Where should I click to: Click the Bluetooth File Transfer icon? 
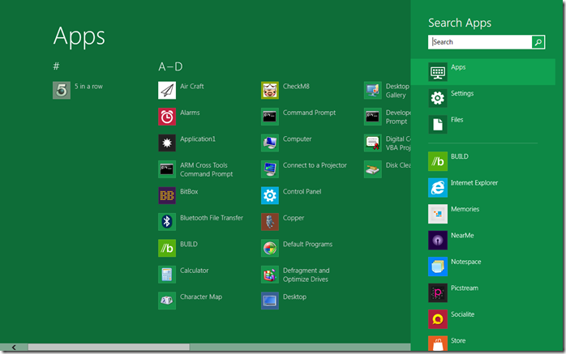[x=167, y=222]
